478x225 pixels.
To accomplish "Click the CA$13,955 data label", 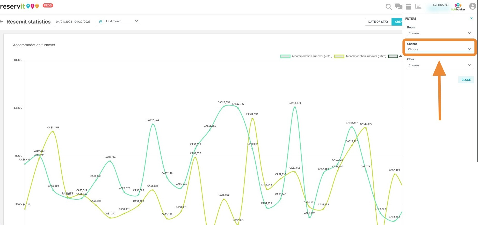I will point(224,102).
